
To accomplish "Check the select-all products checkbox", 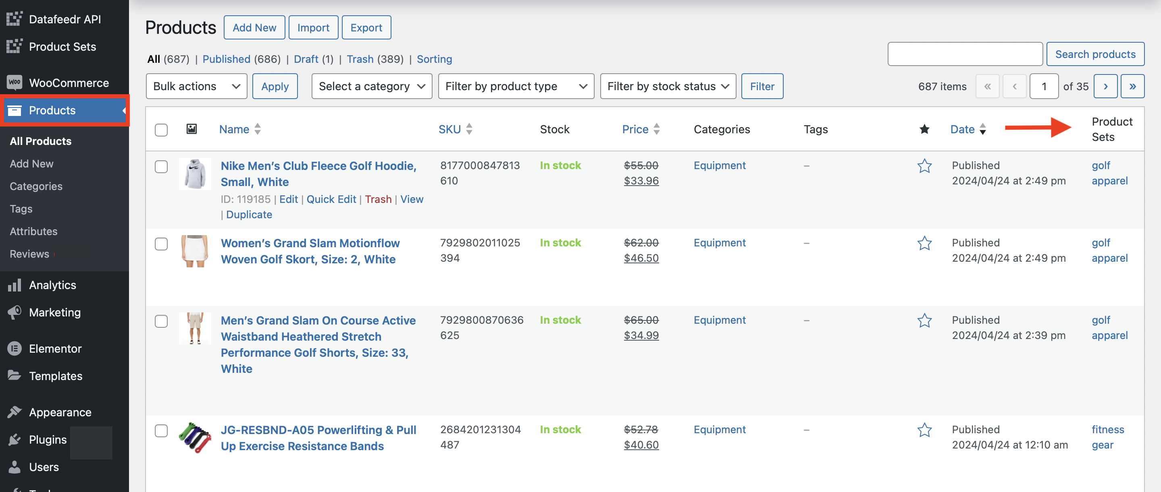I will click(161, 130).
